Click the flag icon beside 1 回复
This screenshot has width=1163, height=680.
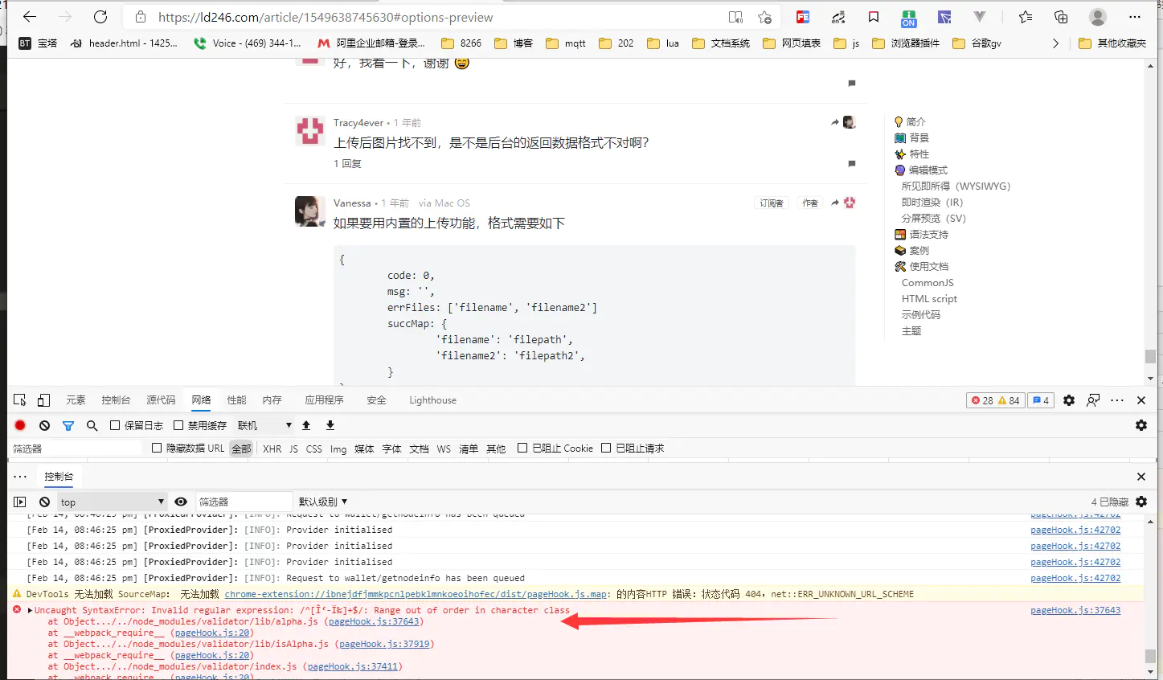point(852,164)
